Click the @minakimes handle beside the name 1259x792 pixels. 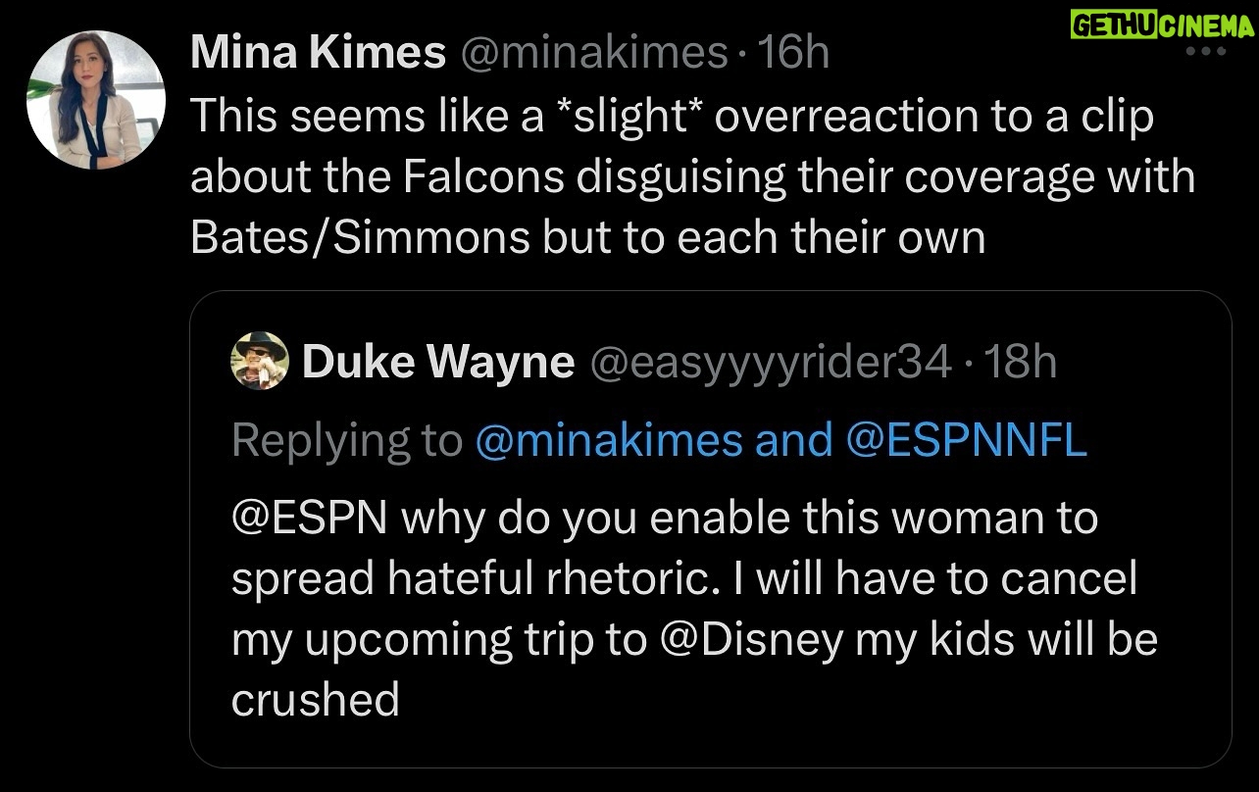coord(594,53)
